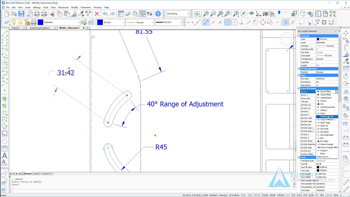Save drawing with the floppy disk icon
Viewport: 350px width, 197px height.
tap(21, 14)
